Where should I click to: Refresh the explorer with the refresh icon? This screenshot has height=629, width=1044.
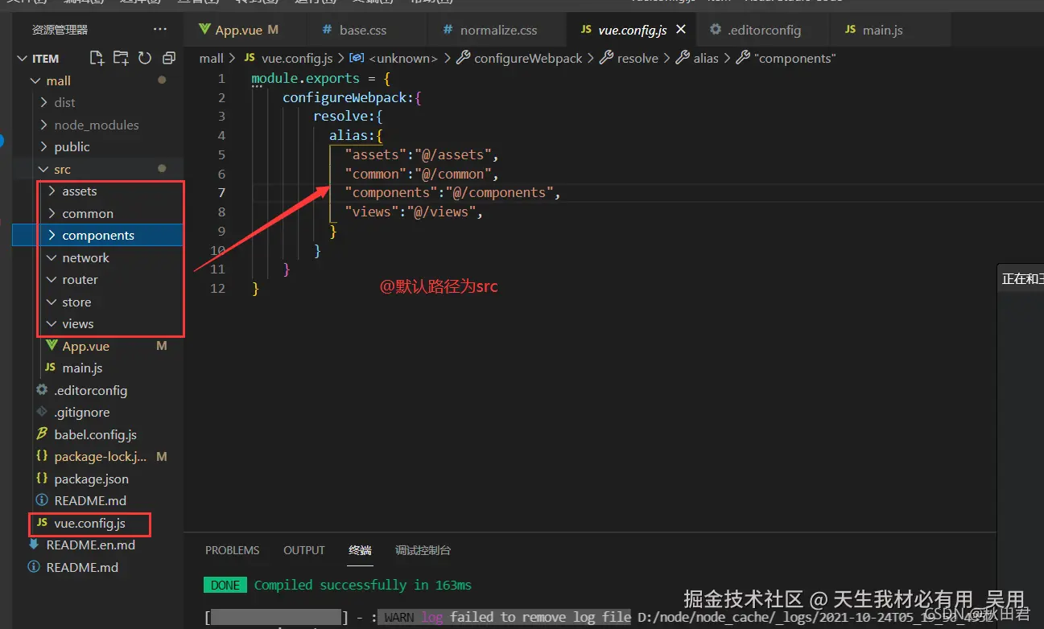point(145,58)
